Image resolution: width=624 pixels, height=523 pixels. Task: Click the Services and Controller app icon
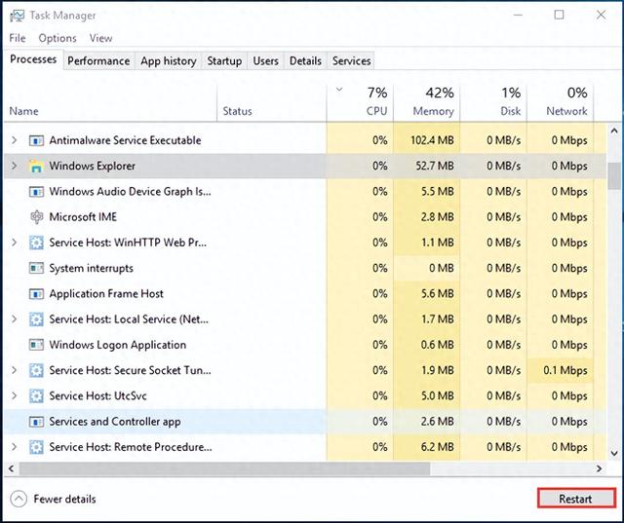36,422
